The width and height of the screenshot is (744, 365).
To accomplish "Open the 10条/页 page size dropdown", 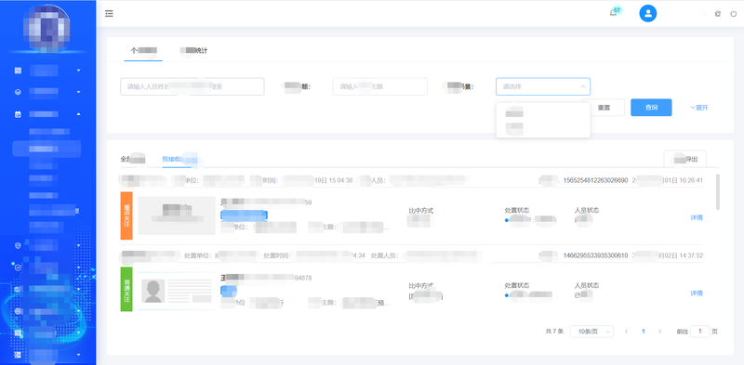I will point(591,332).
